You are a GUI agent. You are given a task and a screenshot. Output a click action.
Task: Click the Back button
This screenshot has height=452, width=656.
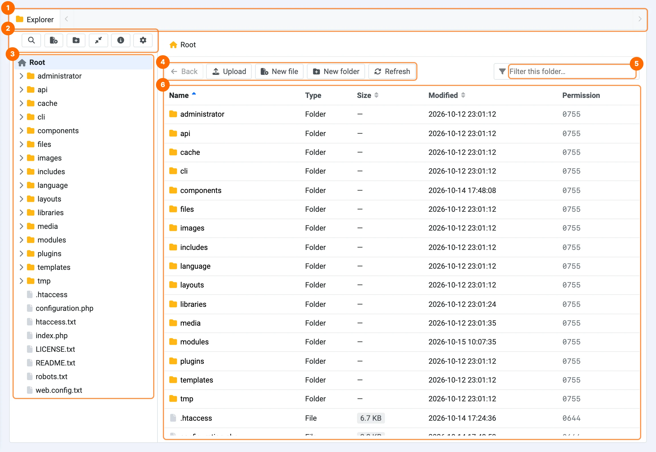click(x=184, y=71)
